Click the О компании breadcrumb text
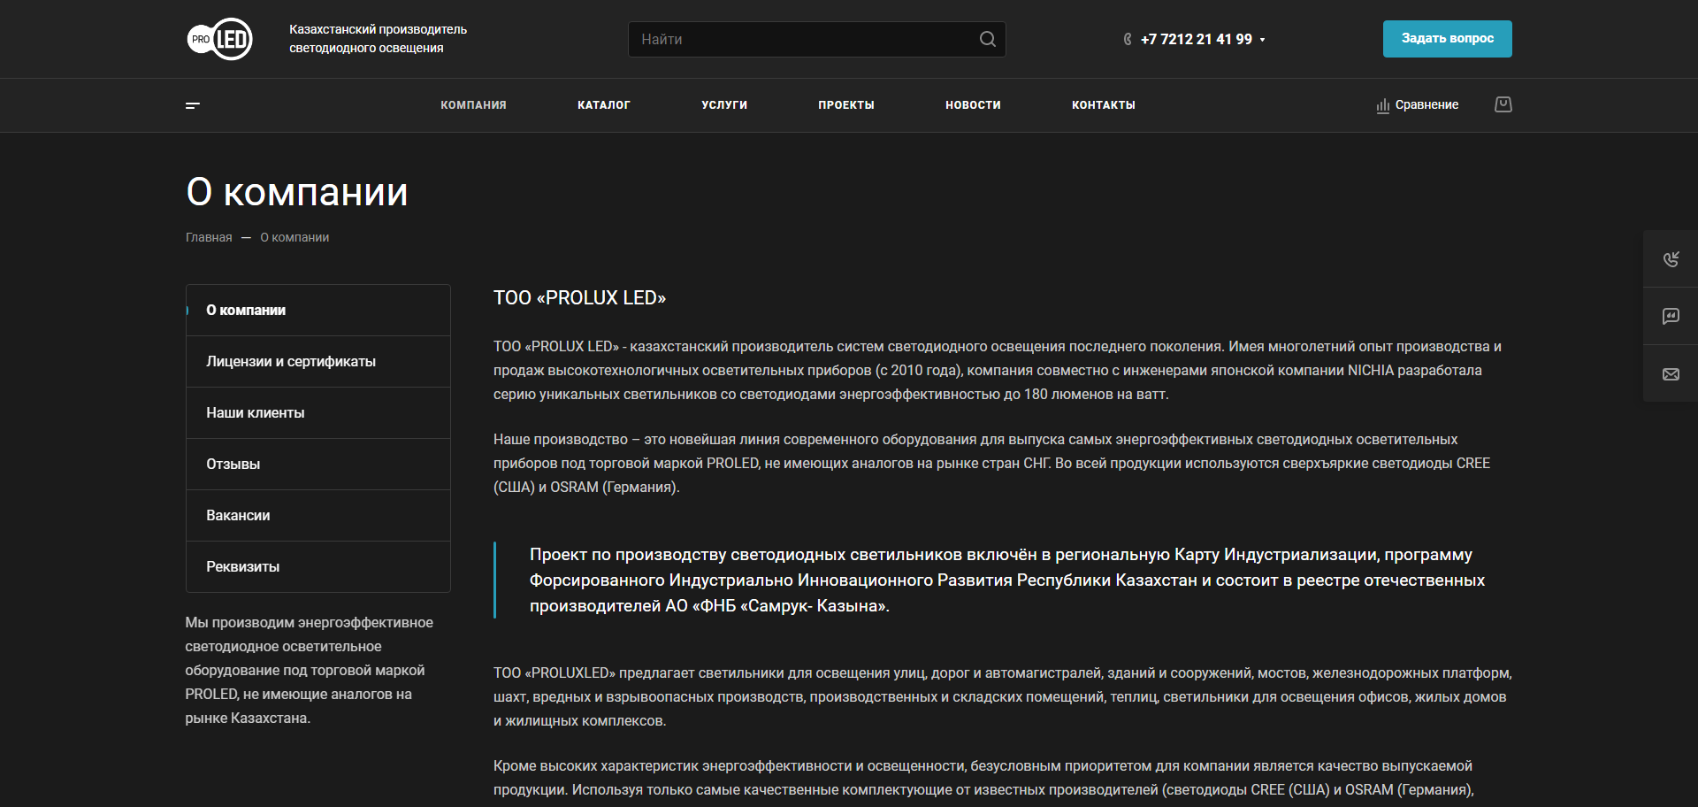This screenshot has height=807, width=1698. (x=294, y=237)
